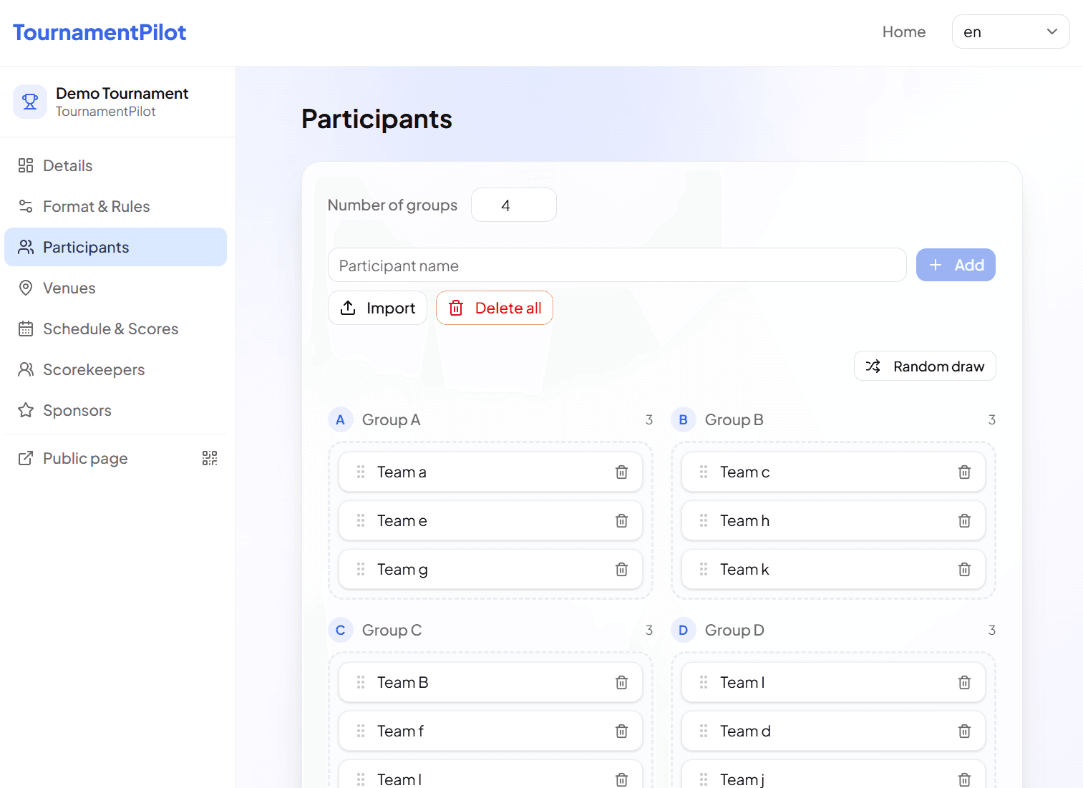This screenshot has height=788, width=1083.
Task: Delete Team e using its trash icon
Action: [621, 521]
